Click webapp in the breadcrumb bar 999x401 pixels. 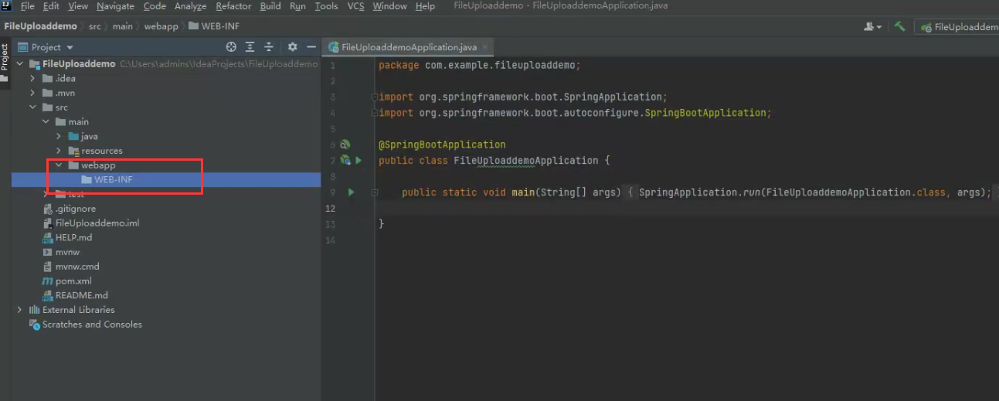point(161,26)
